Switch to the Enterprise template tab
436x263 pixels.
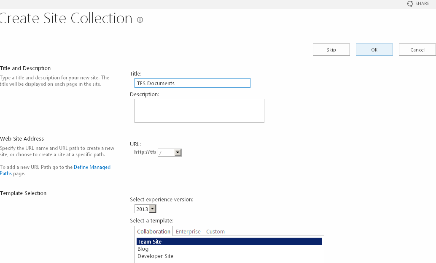tap(188, 231)
